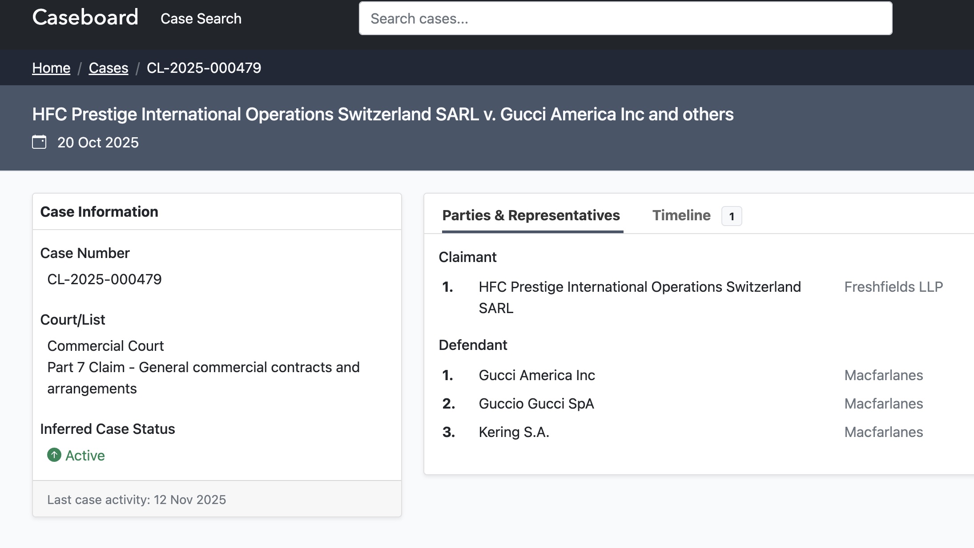Click the green Active status arrow icon

54,455
